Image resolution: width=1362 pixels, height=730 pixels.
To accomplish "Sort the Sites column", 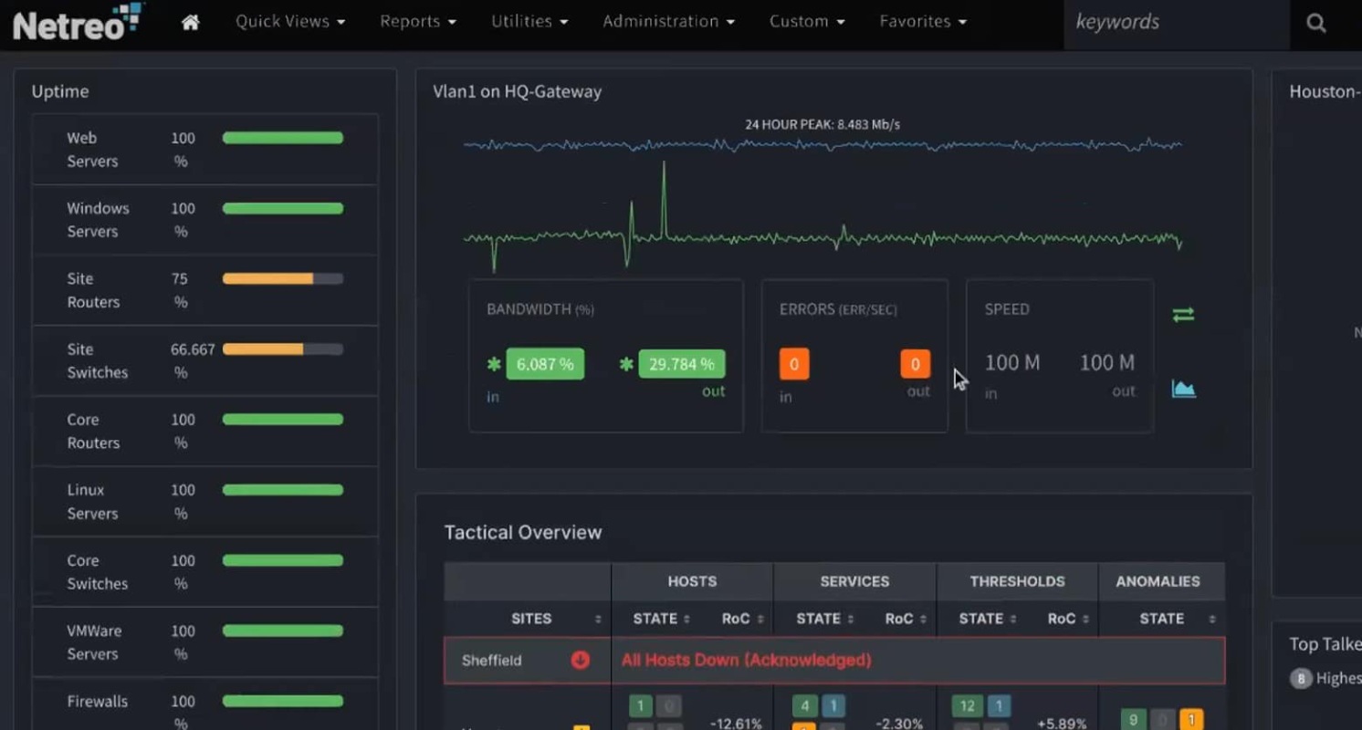I will coord(598,619).
